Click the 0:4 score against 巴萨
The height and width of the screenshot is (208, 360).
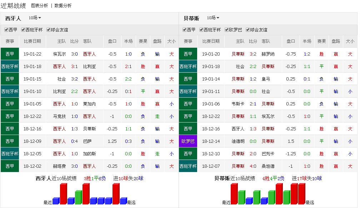pyautogui.click(x=74, y=141)
